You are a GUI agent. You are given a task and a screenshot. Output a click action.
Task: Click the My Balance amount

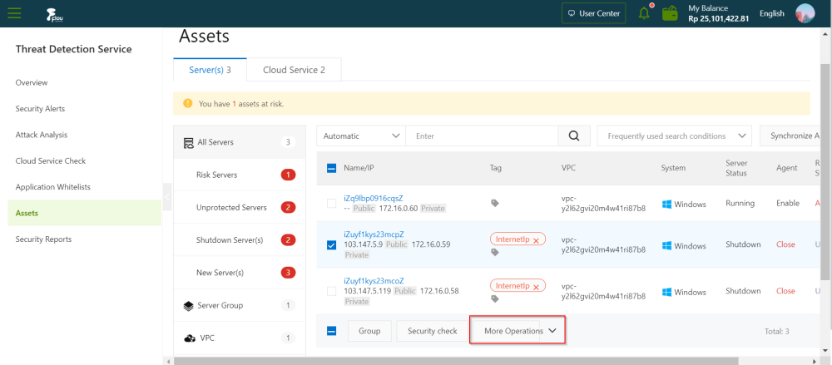point(719,18)
